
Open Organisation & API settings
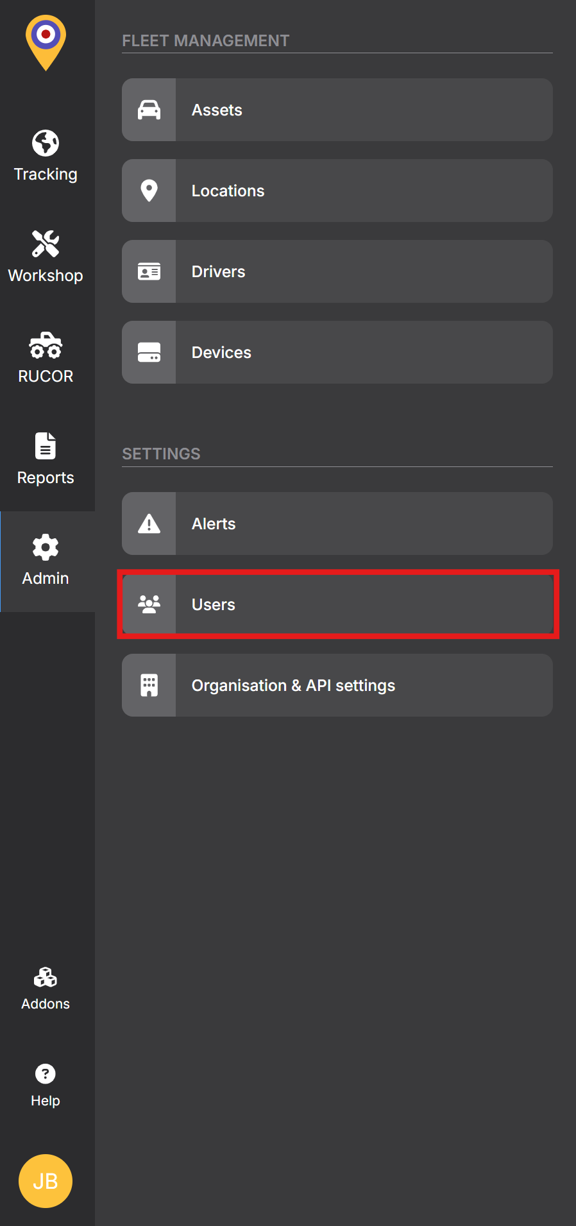pyautogui.click(x=337, y=685)
